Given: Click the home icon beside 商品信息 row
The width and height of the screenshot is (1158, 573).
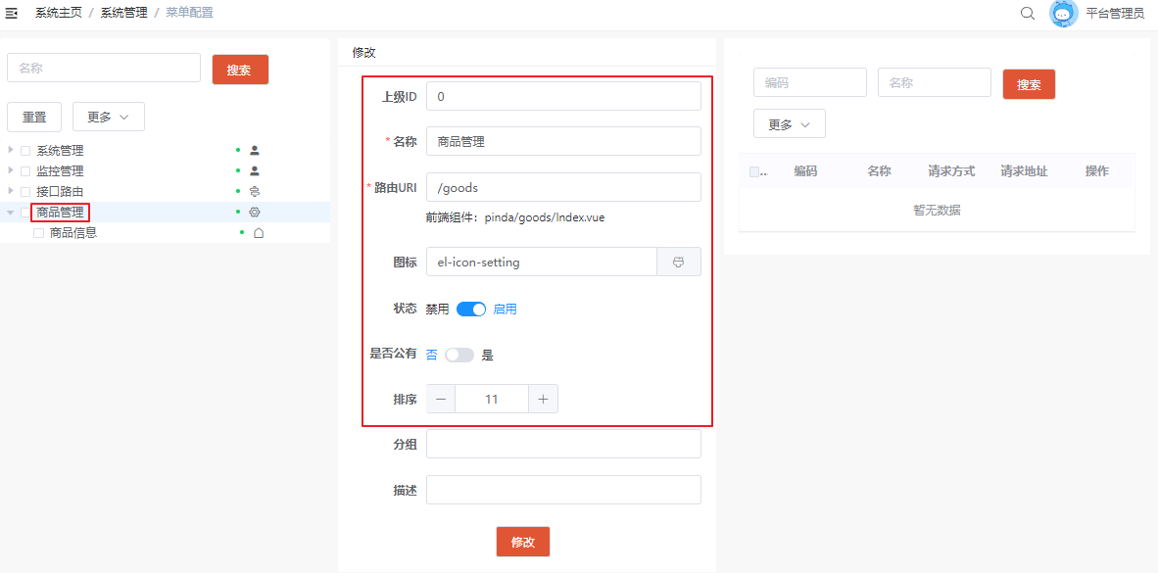Looking at the screenshot, I should (x=259, y=233).
